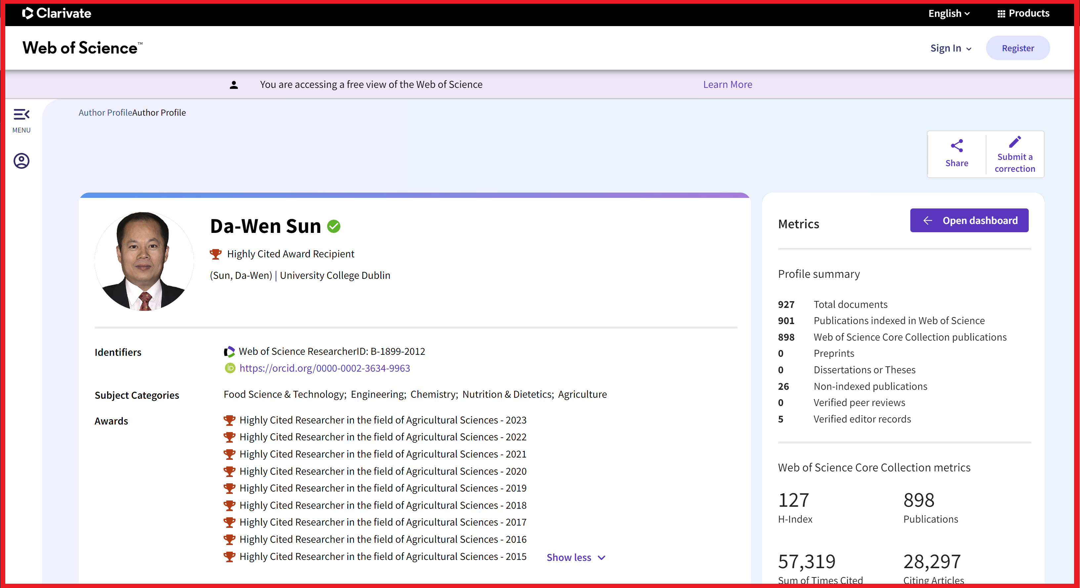Click Da-Wen Sun's profile photo
The width and height of the screenshot is (1080, 588).
pyautogui.click(x=144, y=261)
